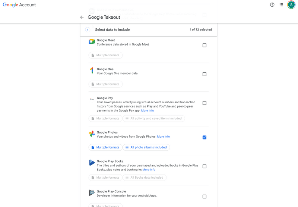This screenshot has height=207, width=298.
Task: Open the account profile avatar
Action: [x=291, y=5]
